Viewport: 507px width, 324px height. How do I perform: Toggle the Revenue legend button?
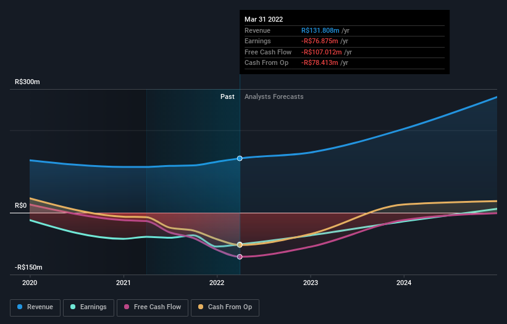pos(35,307)
